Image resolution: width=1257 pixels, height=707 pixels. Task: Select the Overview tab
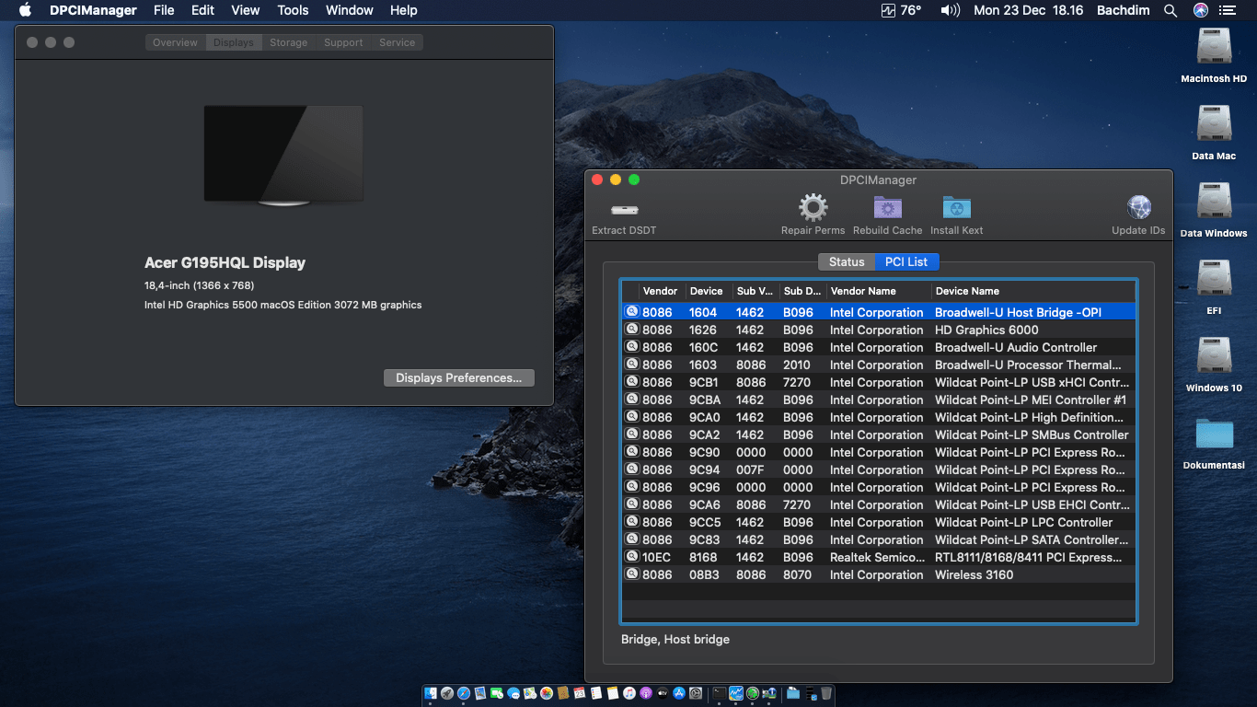pos(175,42)
